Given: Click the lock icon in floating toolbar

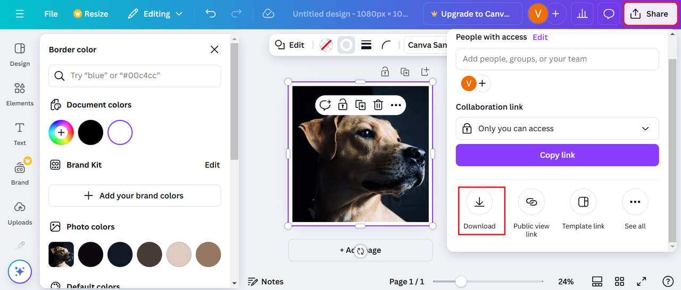Looking at the screenshot, I should tap(343, 105).
